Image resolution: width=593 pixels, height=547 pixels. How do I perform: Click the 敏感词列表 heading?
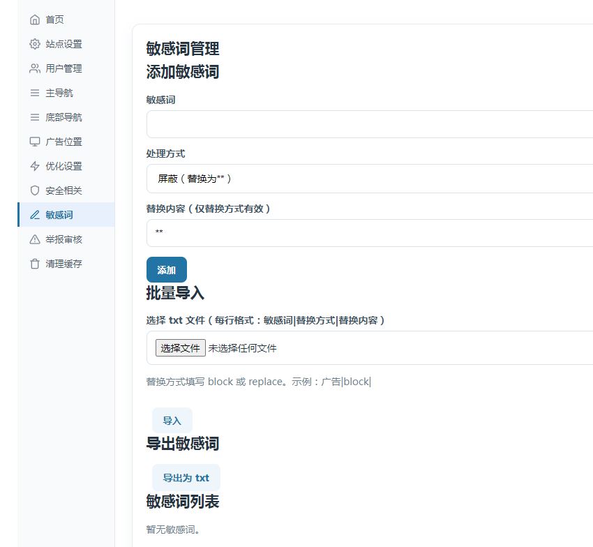pyautogui.click(x=183, y=502)
